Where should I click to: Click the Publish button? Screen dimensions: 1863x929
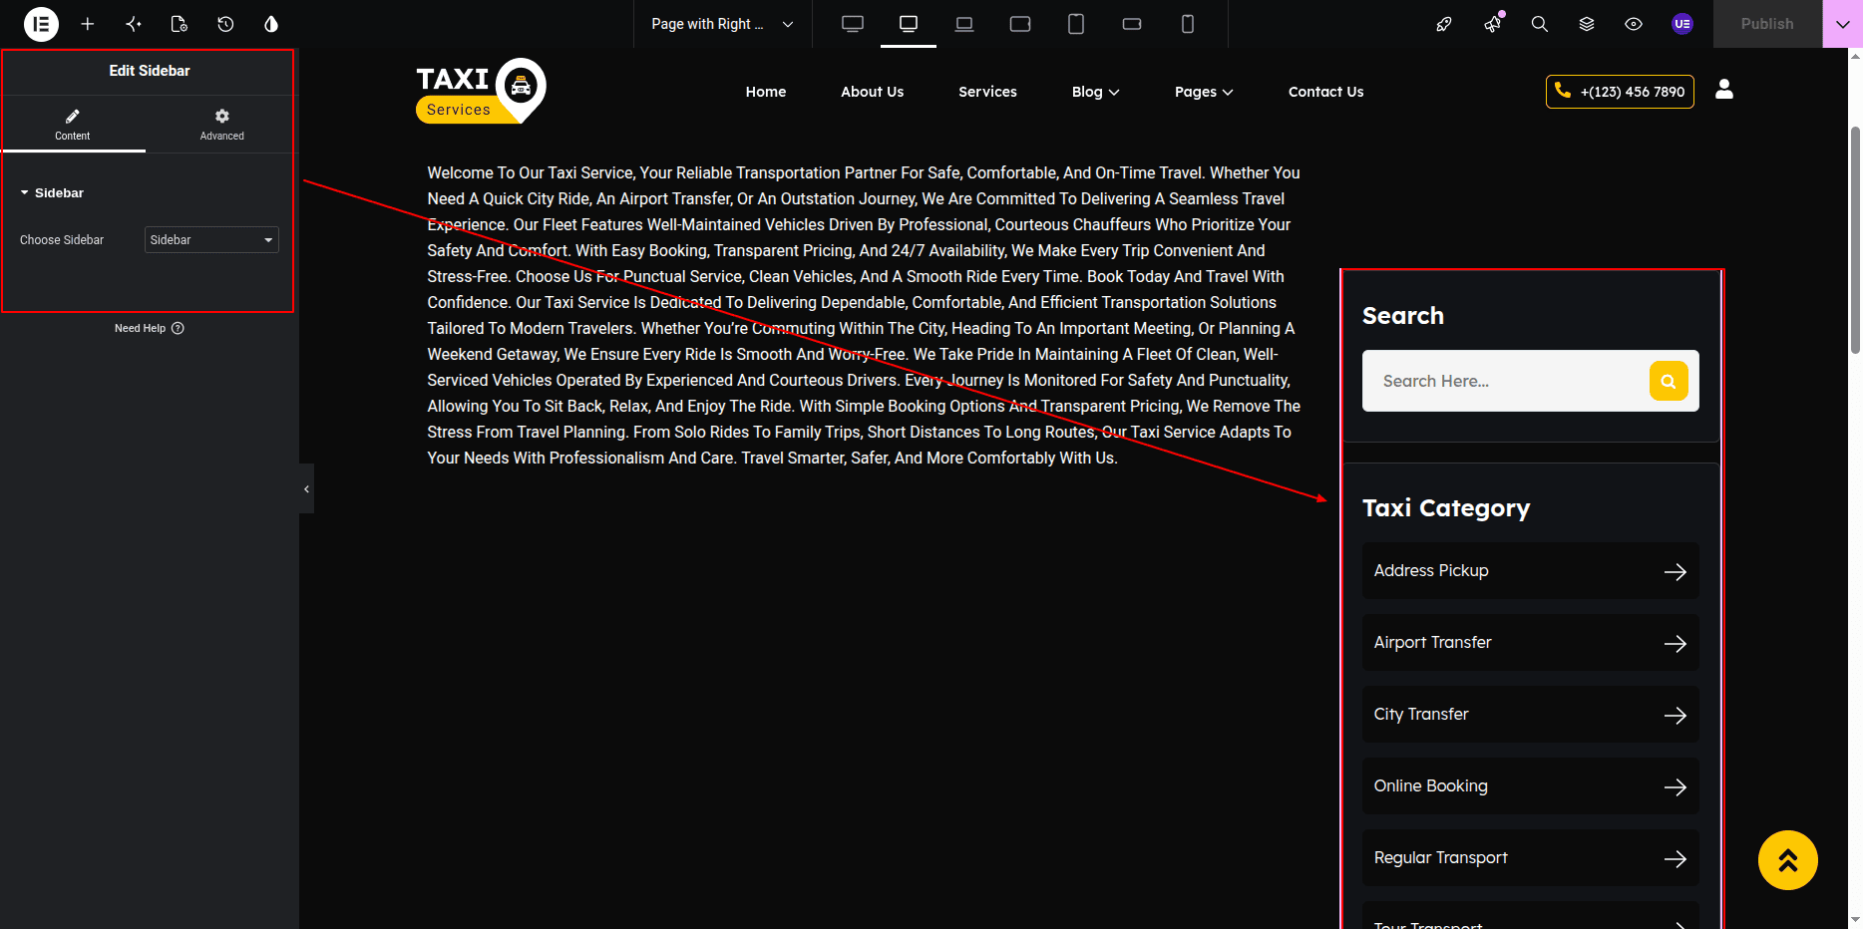point(1767,24)
